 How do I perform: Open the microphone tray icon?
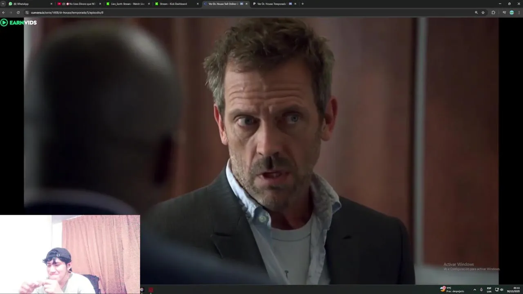point(481,290)
